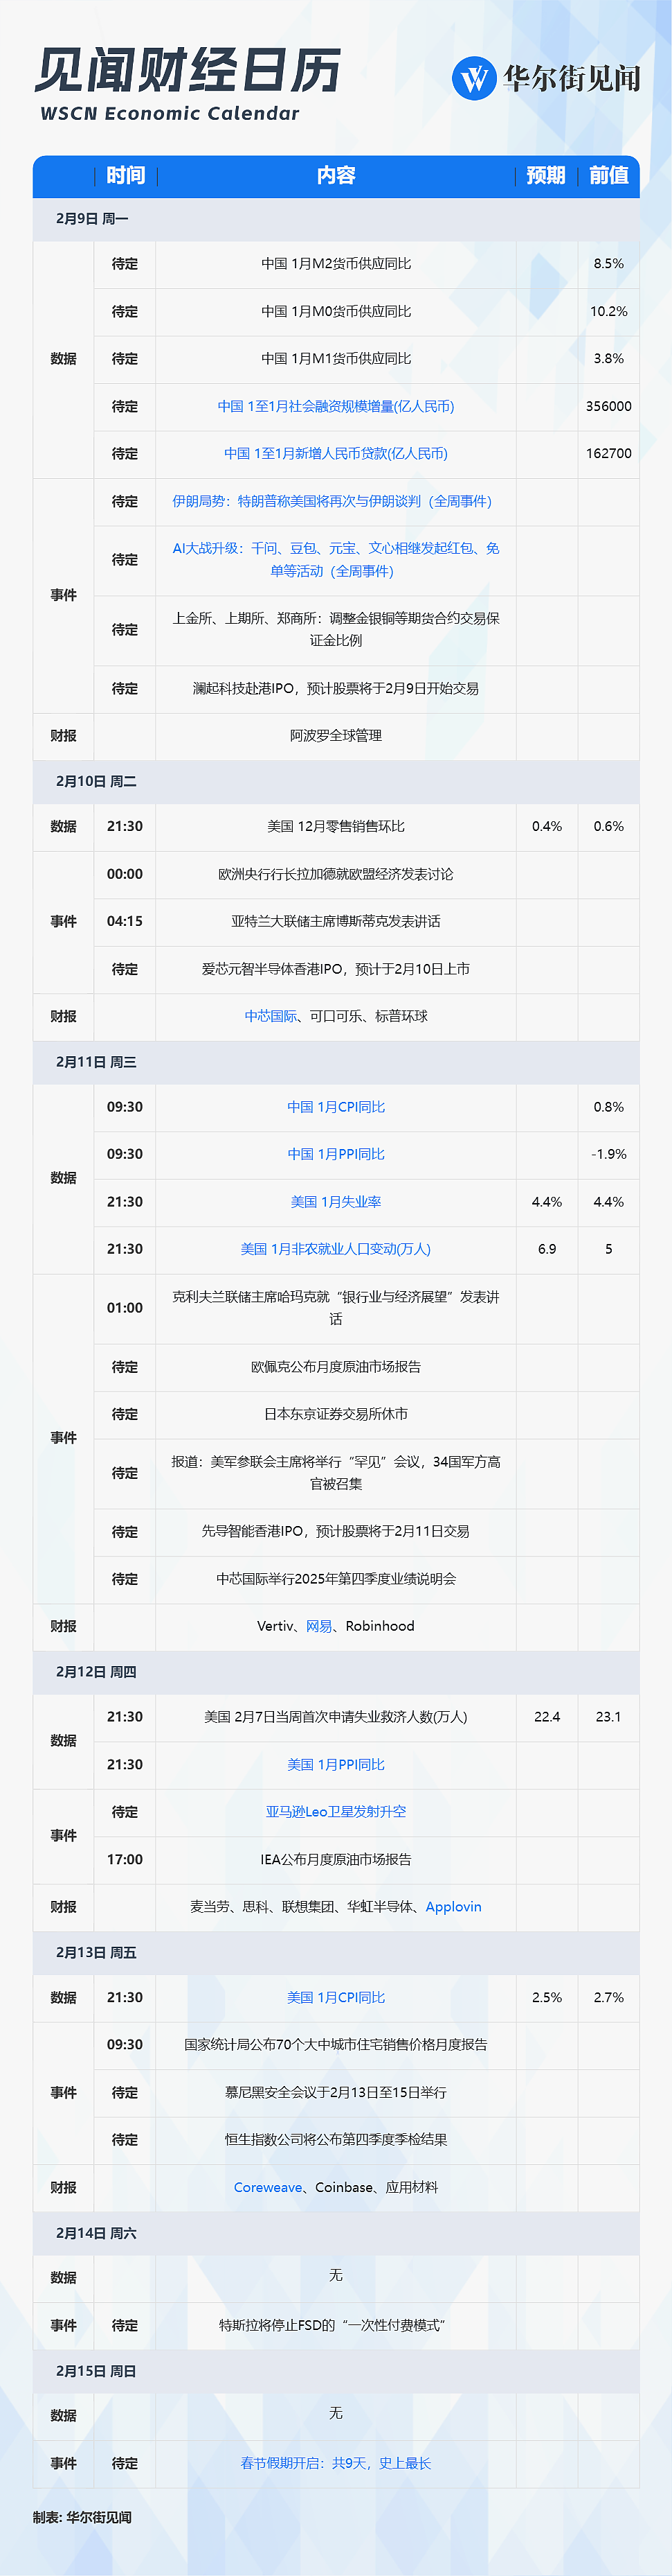Image resolution: width=672 pixels, height=2576 pixels.
Task: Click the 先导智能香港IPO entry
Action: [x=336, y=1532]
